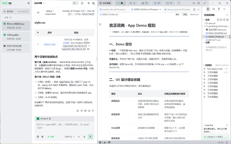This screenshot has width=231, height=144.
Task: Switch to the demo-post.md (Preview) tab
Action: pyautogui.click(x=177, y=9)
